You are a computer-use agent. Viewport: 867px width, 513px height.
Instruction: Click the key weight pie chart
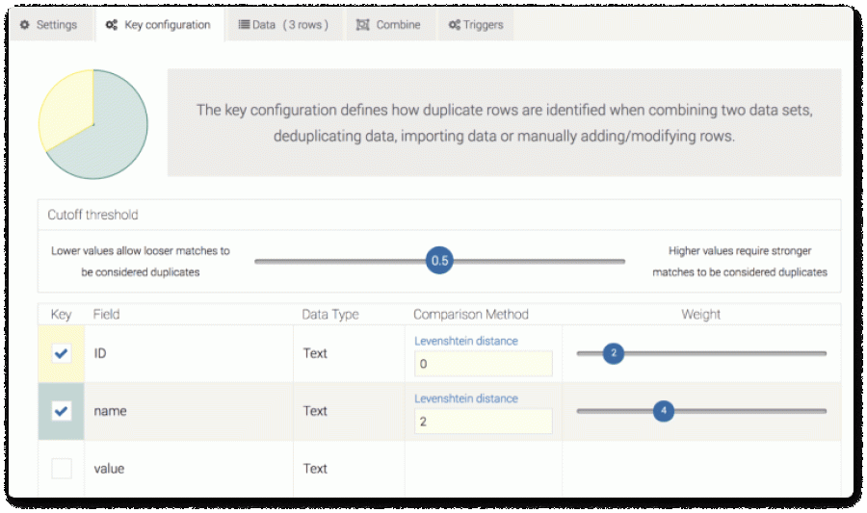92,124
